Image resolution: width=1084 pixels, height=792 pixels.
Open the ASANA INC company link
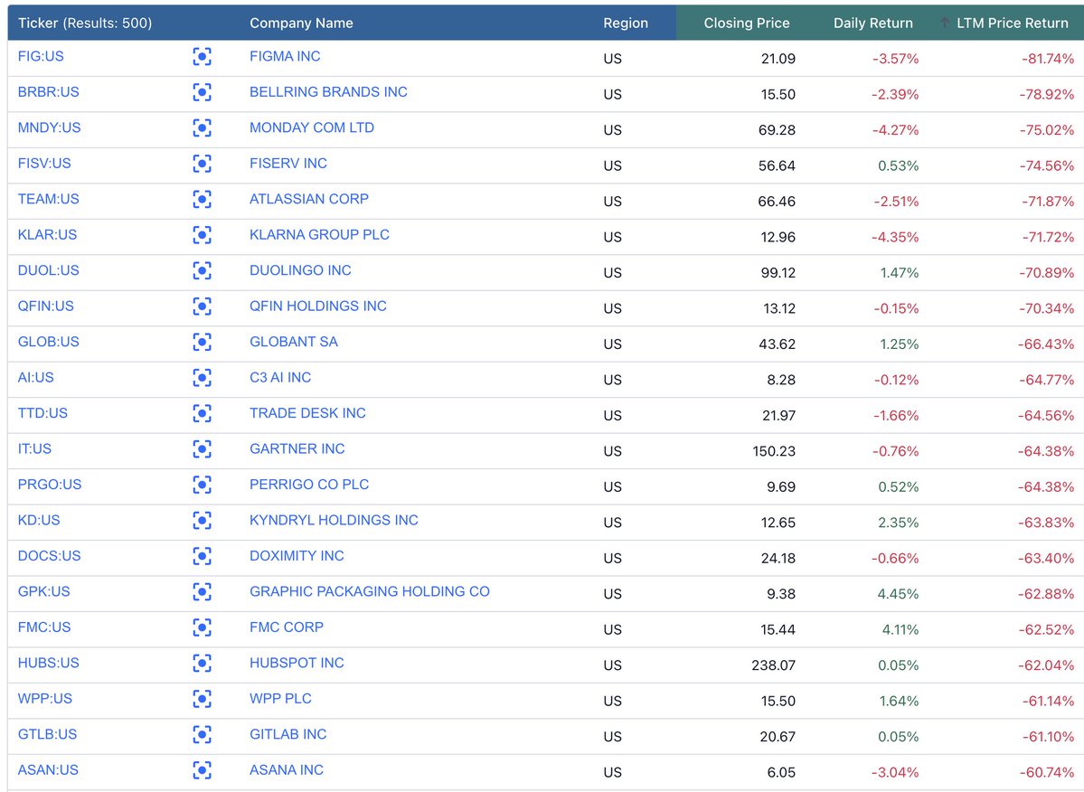[287, 770]
